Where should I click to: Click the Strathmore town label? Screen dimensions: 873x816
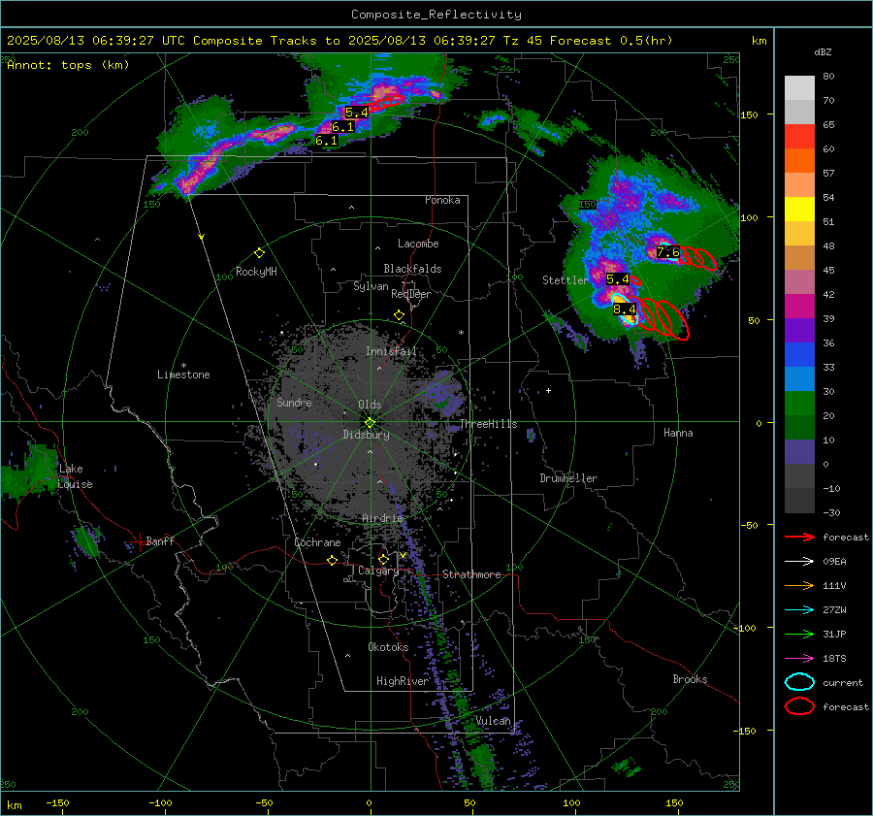point(471,574)
